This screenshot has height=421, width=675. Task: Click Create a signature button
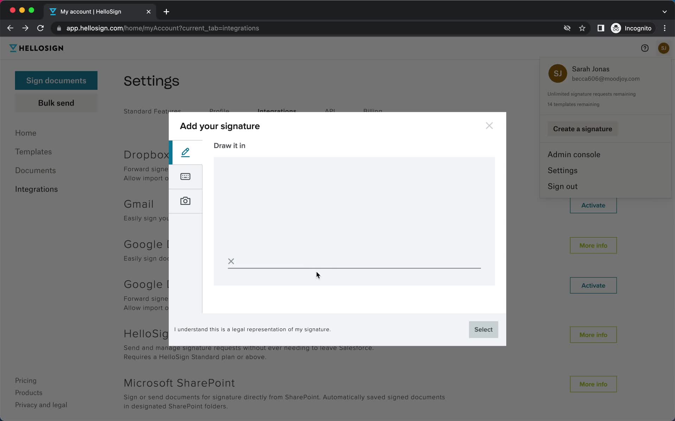coord(583,128)
